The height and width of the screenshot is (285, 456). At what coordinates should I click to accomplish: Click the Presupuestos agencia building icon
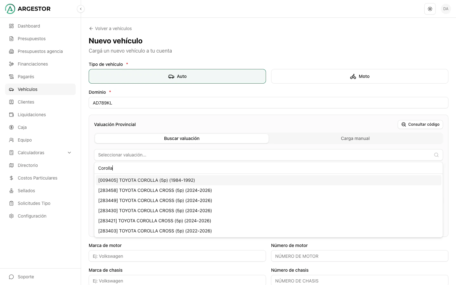tap(11, 51)
